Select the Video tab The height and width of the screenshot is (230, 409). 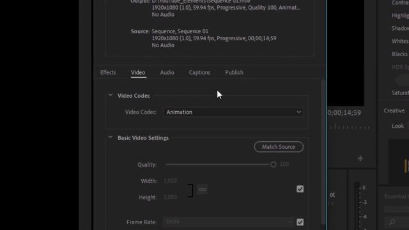[x=138, y=72]
